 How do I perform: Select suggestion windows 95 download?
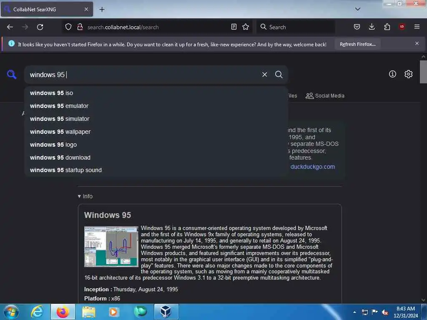click(x=156, y=157)
